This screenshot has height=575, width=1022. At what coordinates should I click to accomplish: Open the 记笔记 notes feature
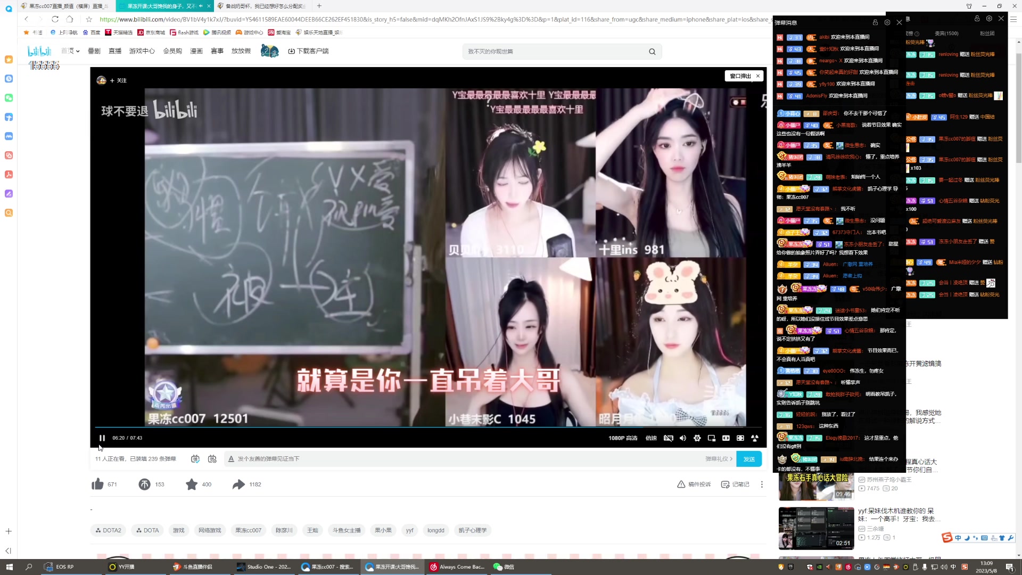(735, 484)
